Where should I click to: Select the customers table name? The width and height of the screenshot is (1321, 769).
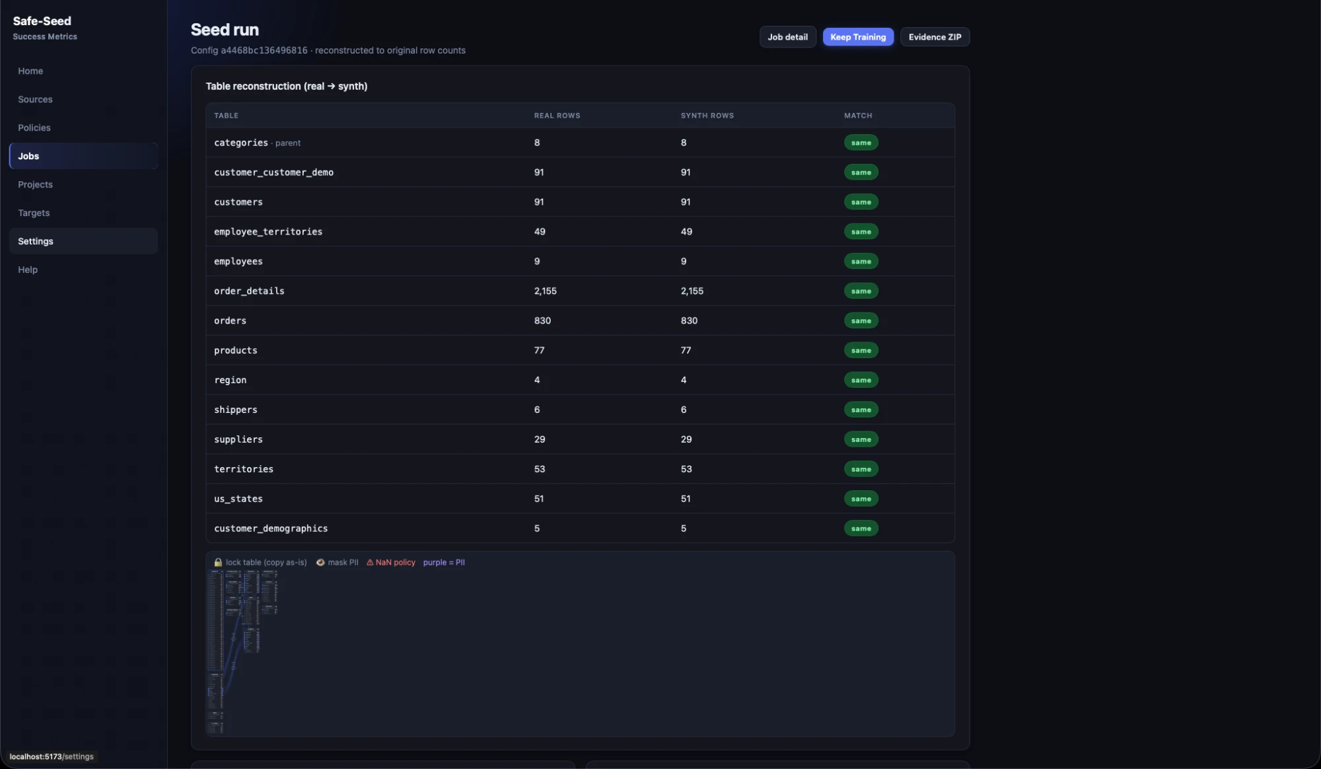pos(238,202)
